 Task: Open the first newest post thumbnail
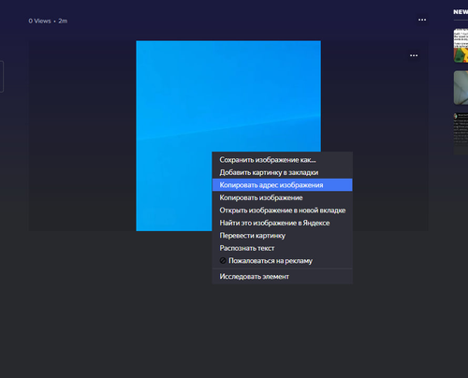pyautogui.click(x=461, y=46)
